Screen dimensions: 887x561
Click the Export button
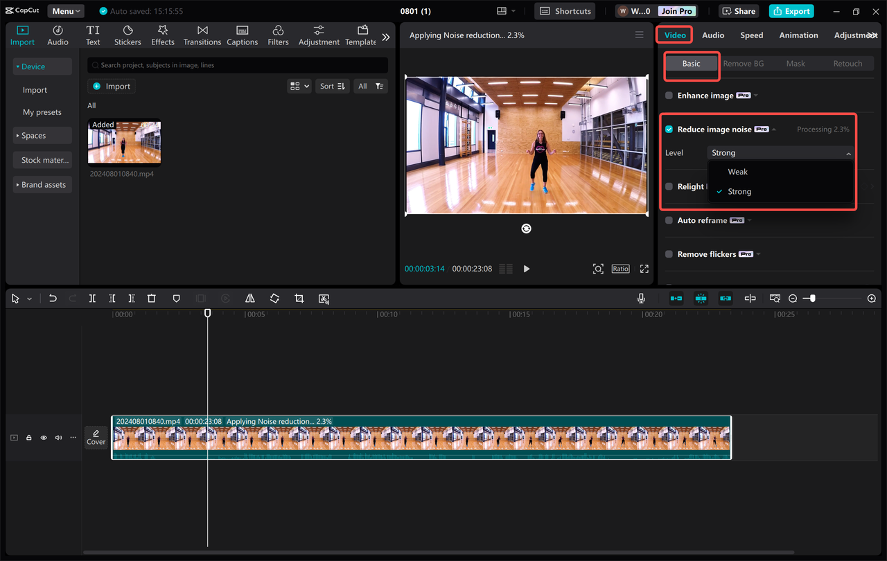pyautogui.click(x=791, y=10)
